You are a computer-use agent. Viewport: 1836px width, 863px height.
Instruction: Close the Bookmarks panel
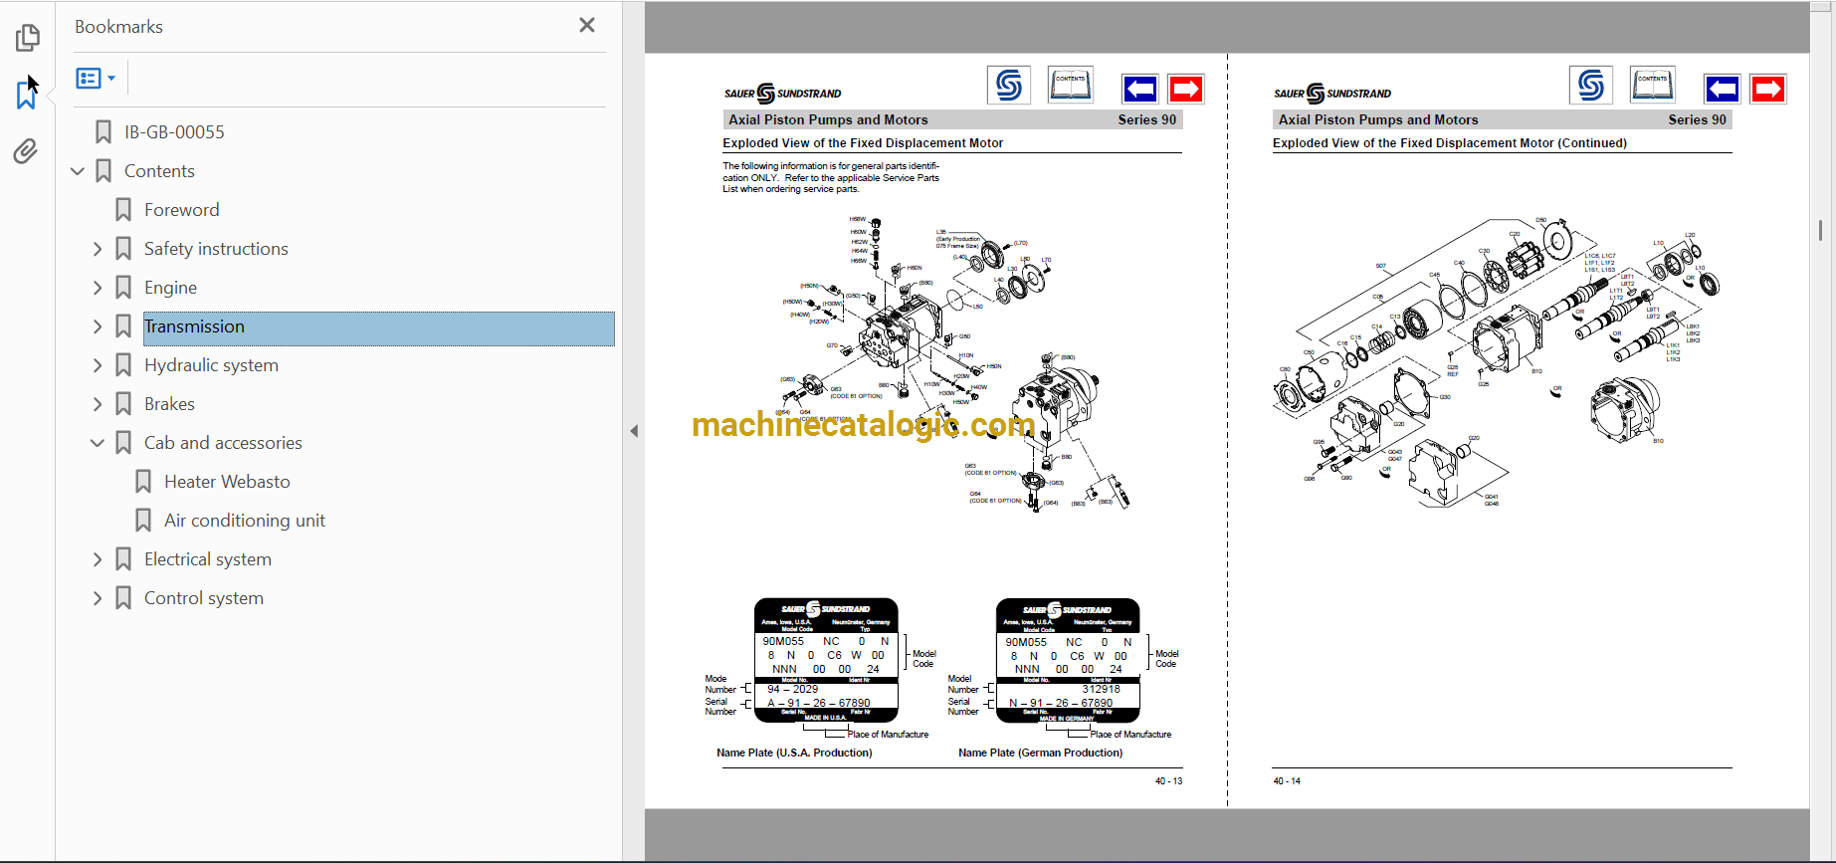coord(587,25)
